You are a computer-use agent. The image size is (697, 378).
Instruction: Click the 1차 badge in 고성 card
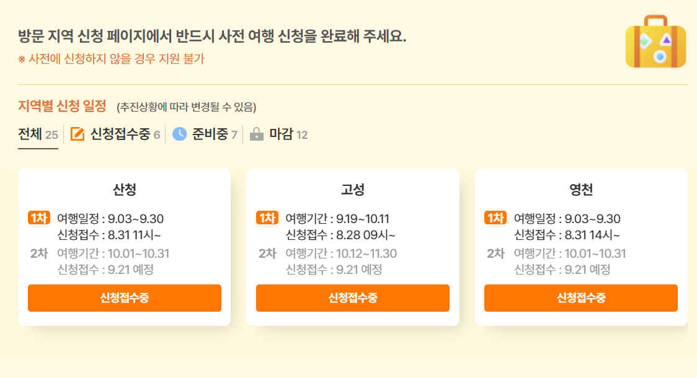267,218
